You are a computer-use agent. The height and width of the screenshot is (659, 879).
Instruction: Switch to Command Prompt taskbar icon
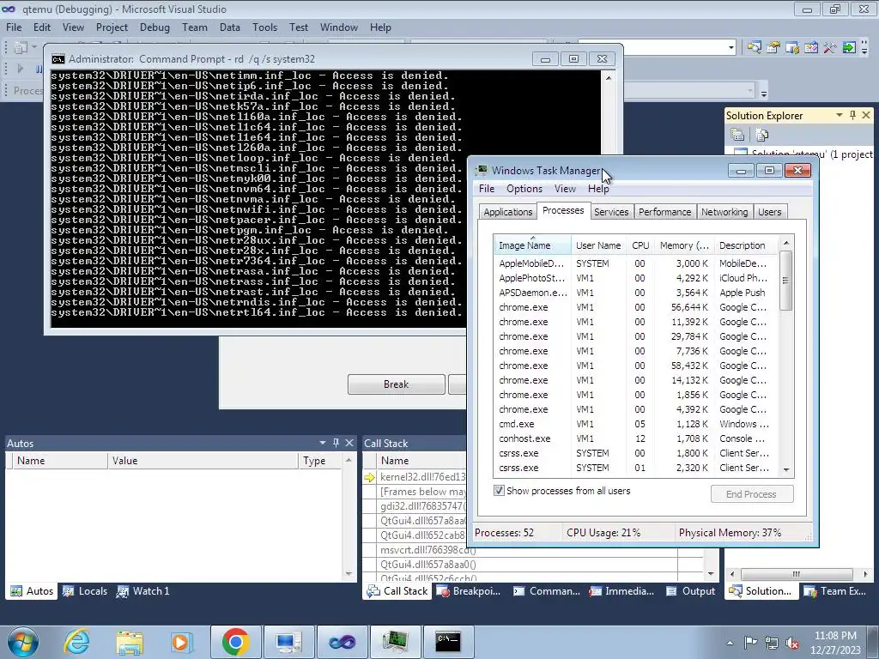(448, 642)
